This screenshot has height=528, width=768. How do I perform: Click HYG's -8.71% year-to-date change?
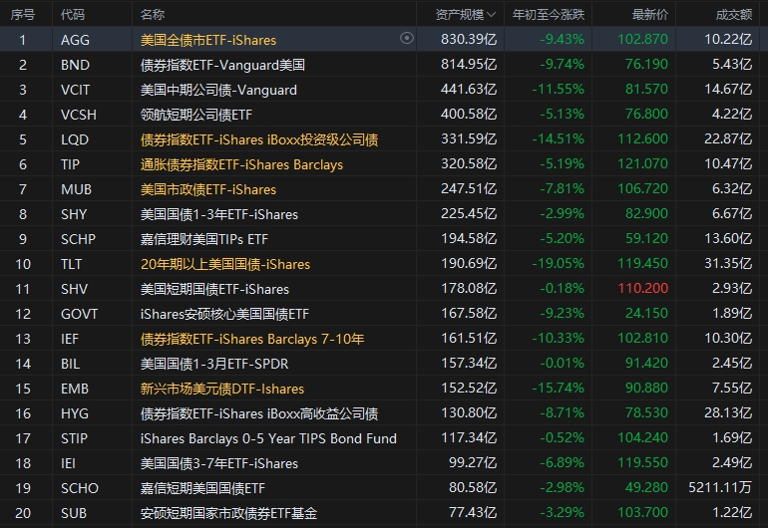click(x=561, y=413)
